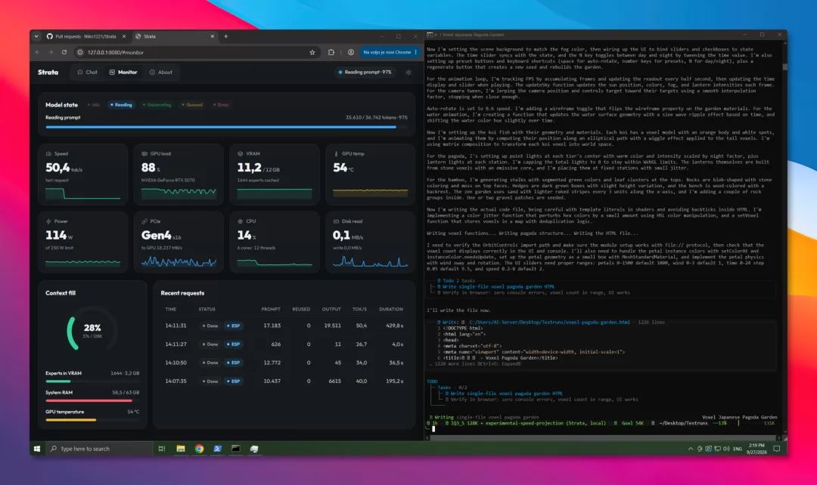Open Task View on the taskbar
Image resolution: width=817 pixels, height=485 pixels.
pos(162,449)
